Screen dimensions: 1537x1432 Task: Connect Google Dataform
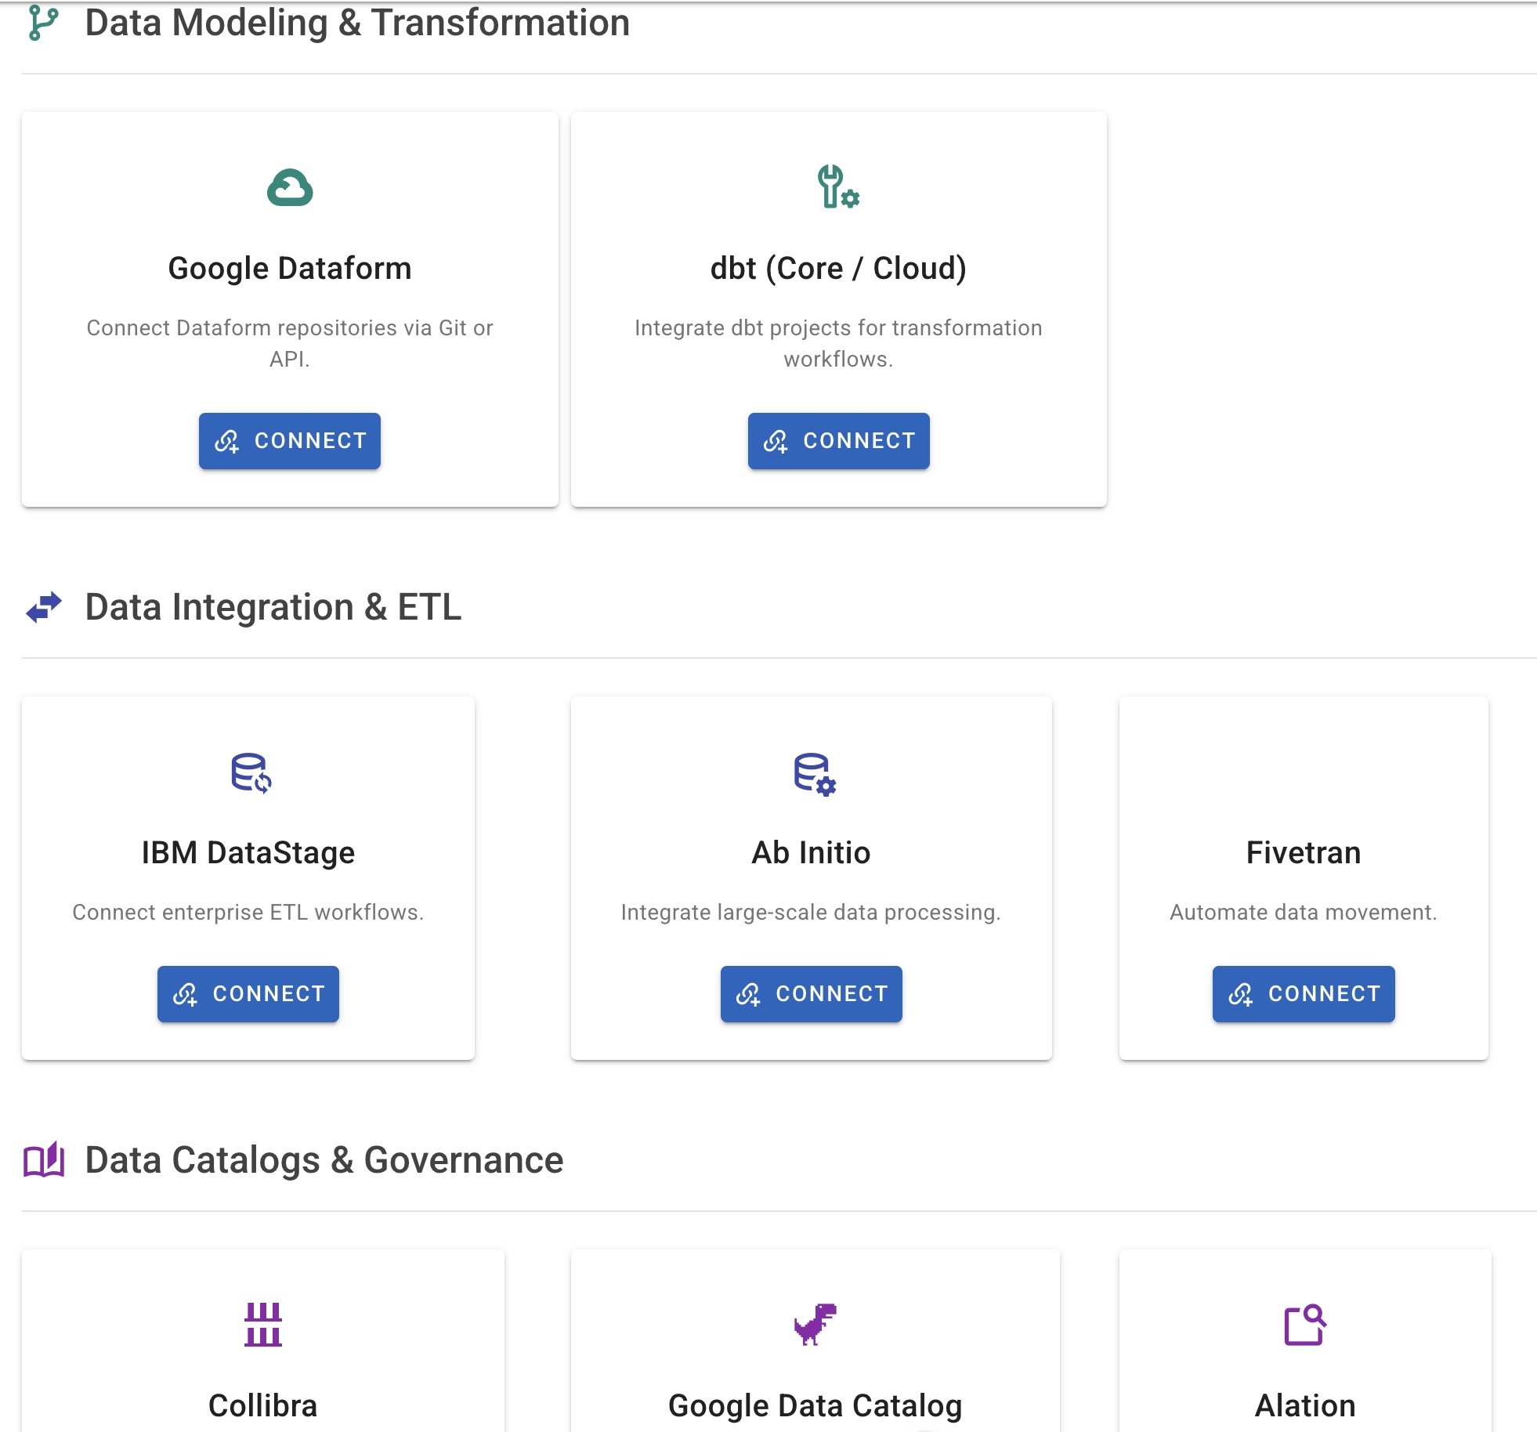(290, 441)
